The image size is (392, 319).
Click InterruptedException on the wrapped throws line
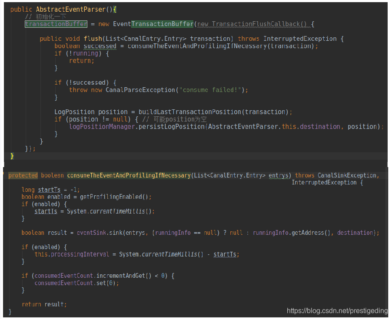coord(324,182)
